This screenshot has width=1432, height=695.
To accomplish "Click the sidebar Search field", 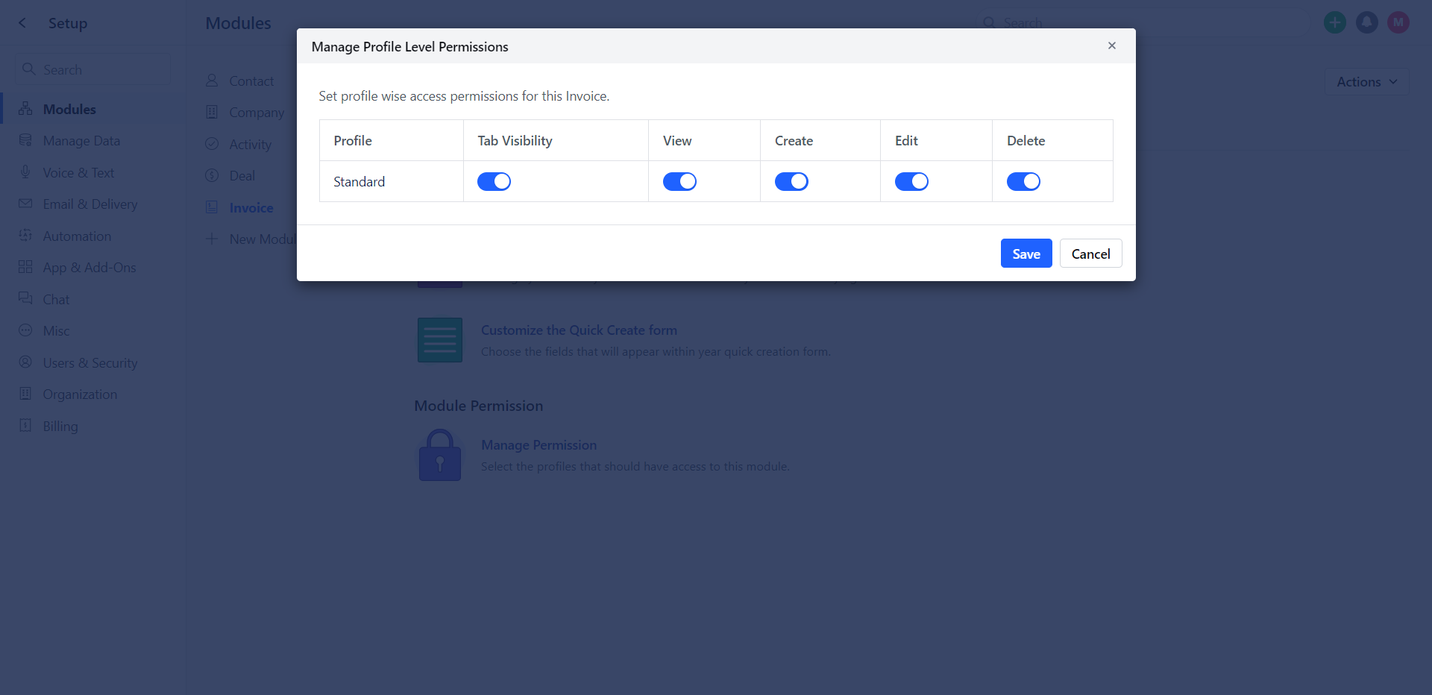I will tap(93, 69).
